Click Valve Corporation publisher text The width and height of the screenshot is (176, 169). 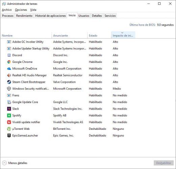point(64,82)
